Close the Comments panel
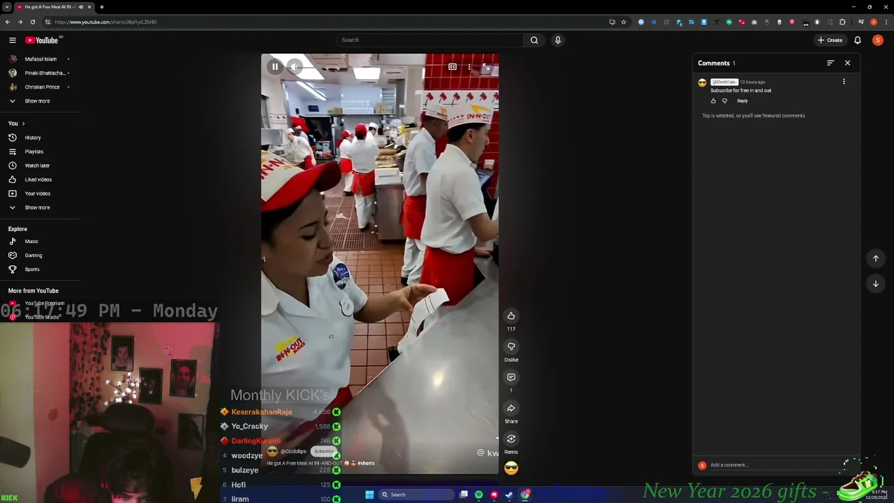 pos(847,63)
